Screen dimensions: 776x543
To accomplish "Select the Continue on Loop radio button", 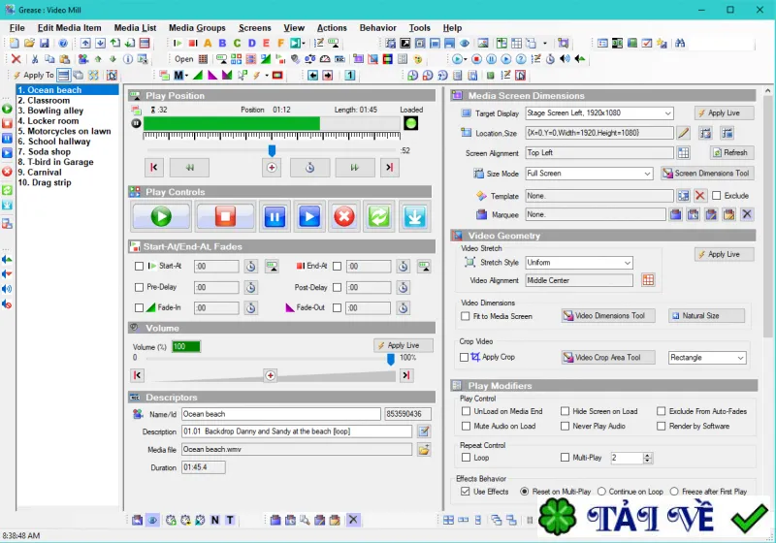I will [601, 492].
